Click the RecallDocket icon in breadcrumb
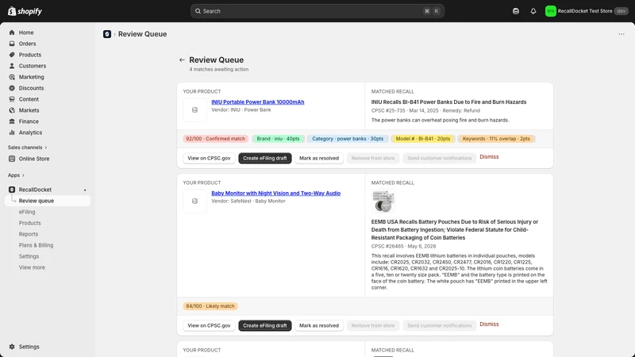 [107, 34]
